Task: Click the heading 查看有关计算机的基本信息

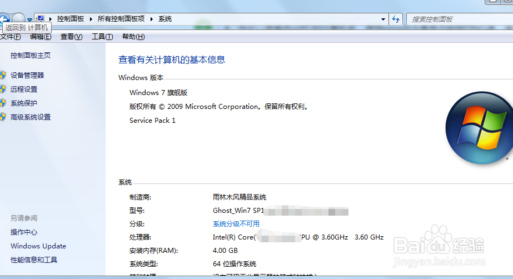Action: 172,59
